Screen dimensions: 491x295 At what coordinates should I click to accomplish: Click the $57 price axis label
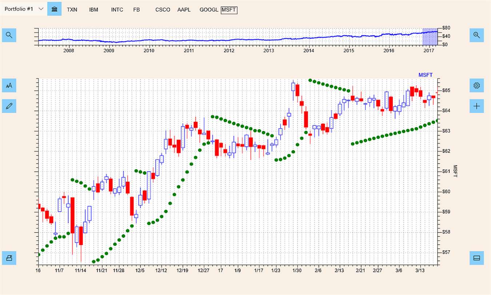tap(446, 252)
